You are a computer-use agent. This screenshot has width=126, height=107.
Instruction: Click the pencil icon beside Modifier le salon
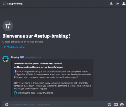pyautogui.click(x=4, y=47)
